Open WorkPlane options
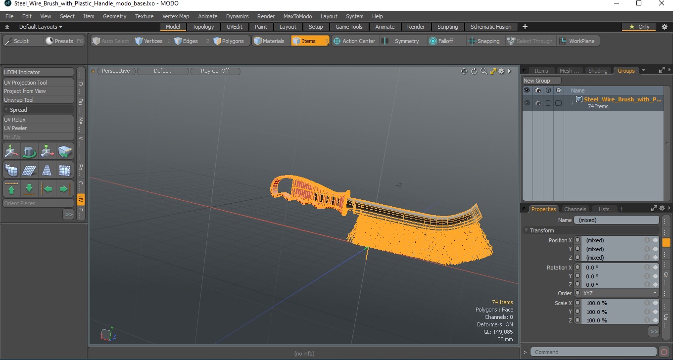This screenshot has width=673, height=360. [x=577, y=41]
